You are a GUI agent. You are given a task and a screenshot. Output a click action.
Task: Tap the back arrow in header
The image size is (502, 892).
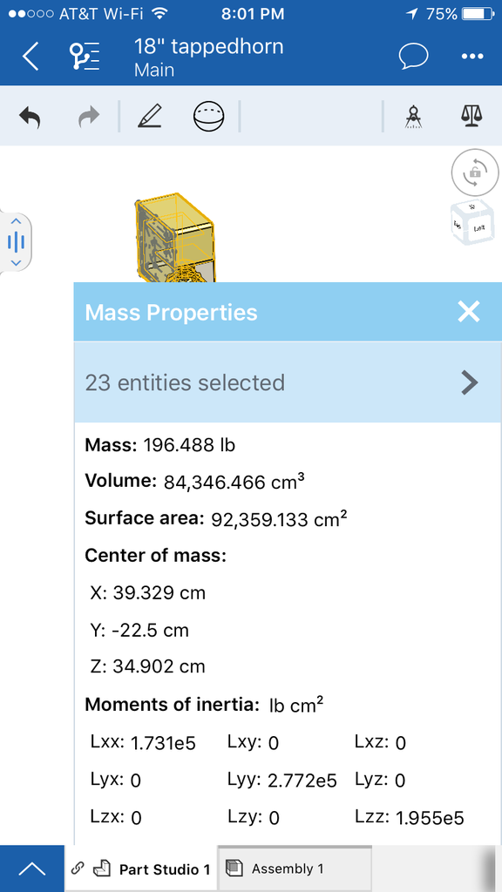pos(31,57)
